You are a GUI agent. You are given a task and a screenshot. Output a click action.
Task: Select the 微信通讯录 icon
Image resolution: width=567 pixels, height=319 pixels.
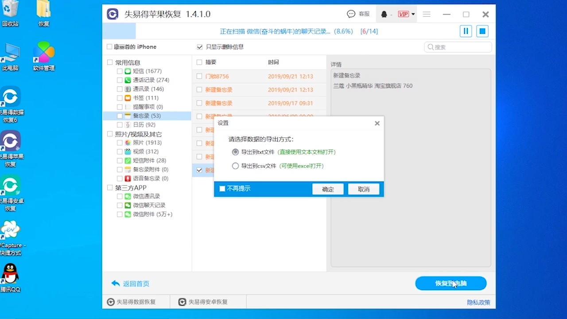tap(128, 196)
